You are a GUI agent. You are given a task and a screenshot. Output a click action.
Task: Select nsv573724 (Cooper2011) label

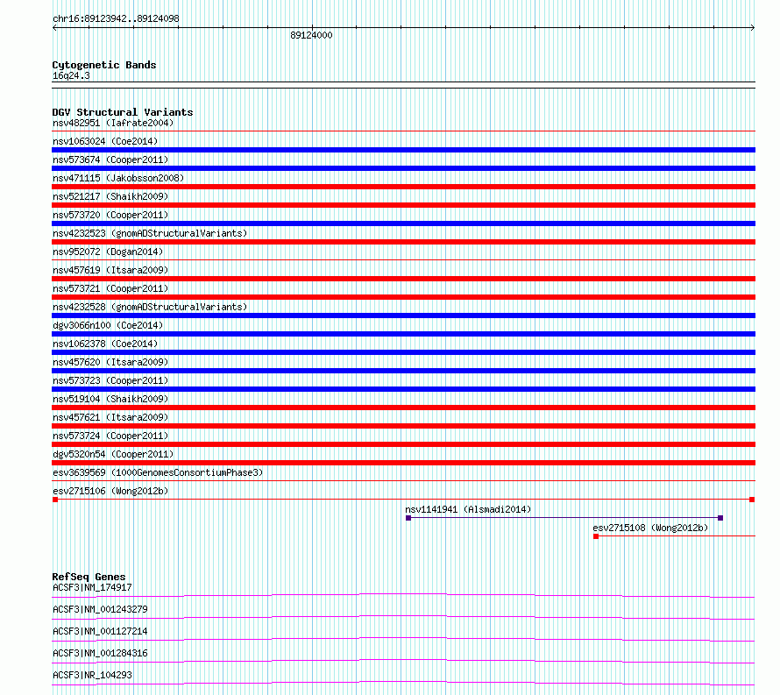110,436
